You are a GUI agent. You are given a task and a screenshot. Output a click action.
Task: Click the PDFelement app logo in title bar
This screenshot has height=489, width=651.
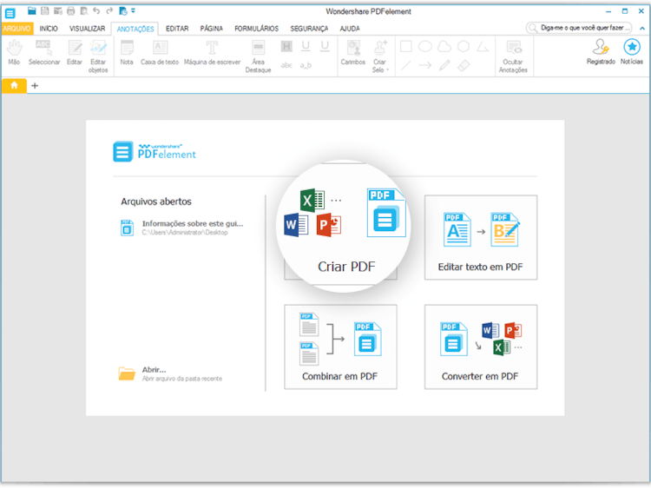click(10, 13)
